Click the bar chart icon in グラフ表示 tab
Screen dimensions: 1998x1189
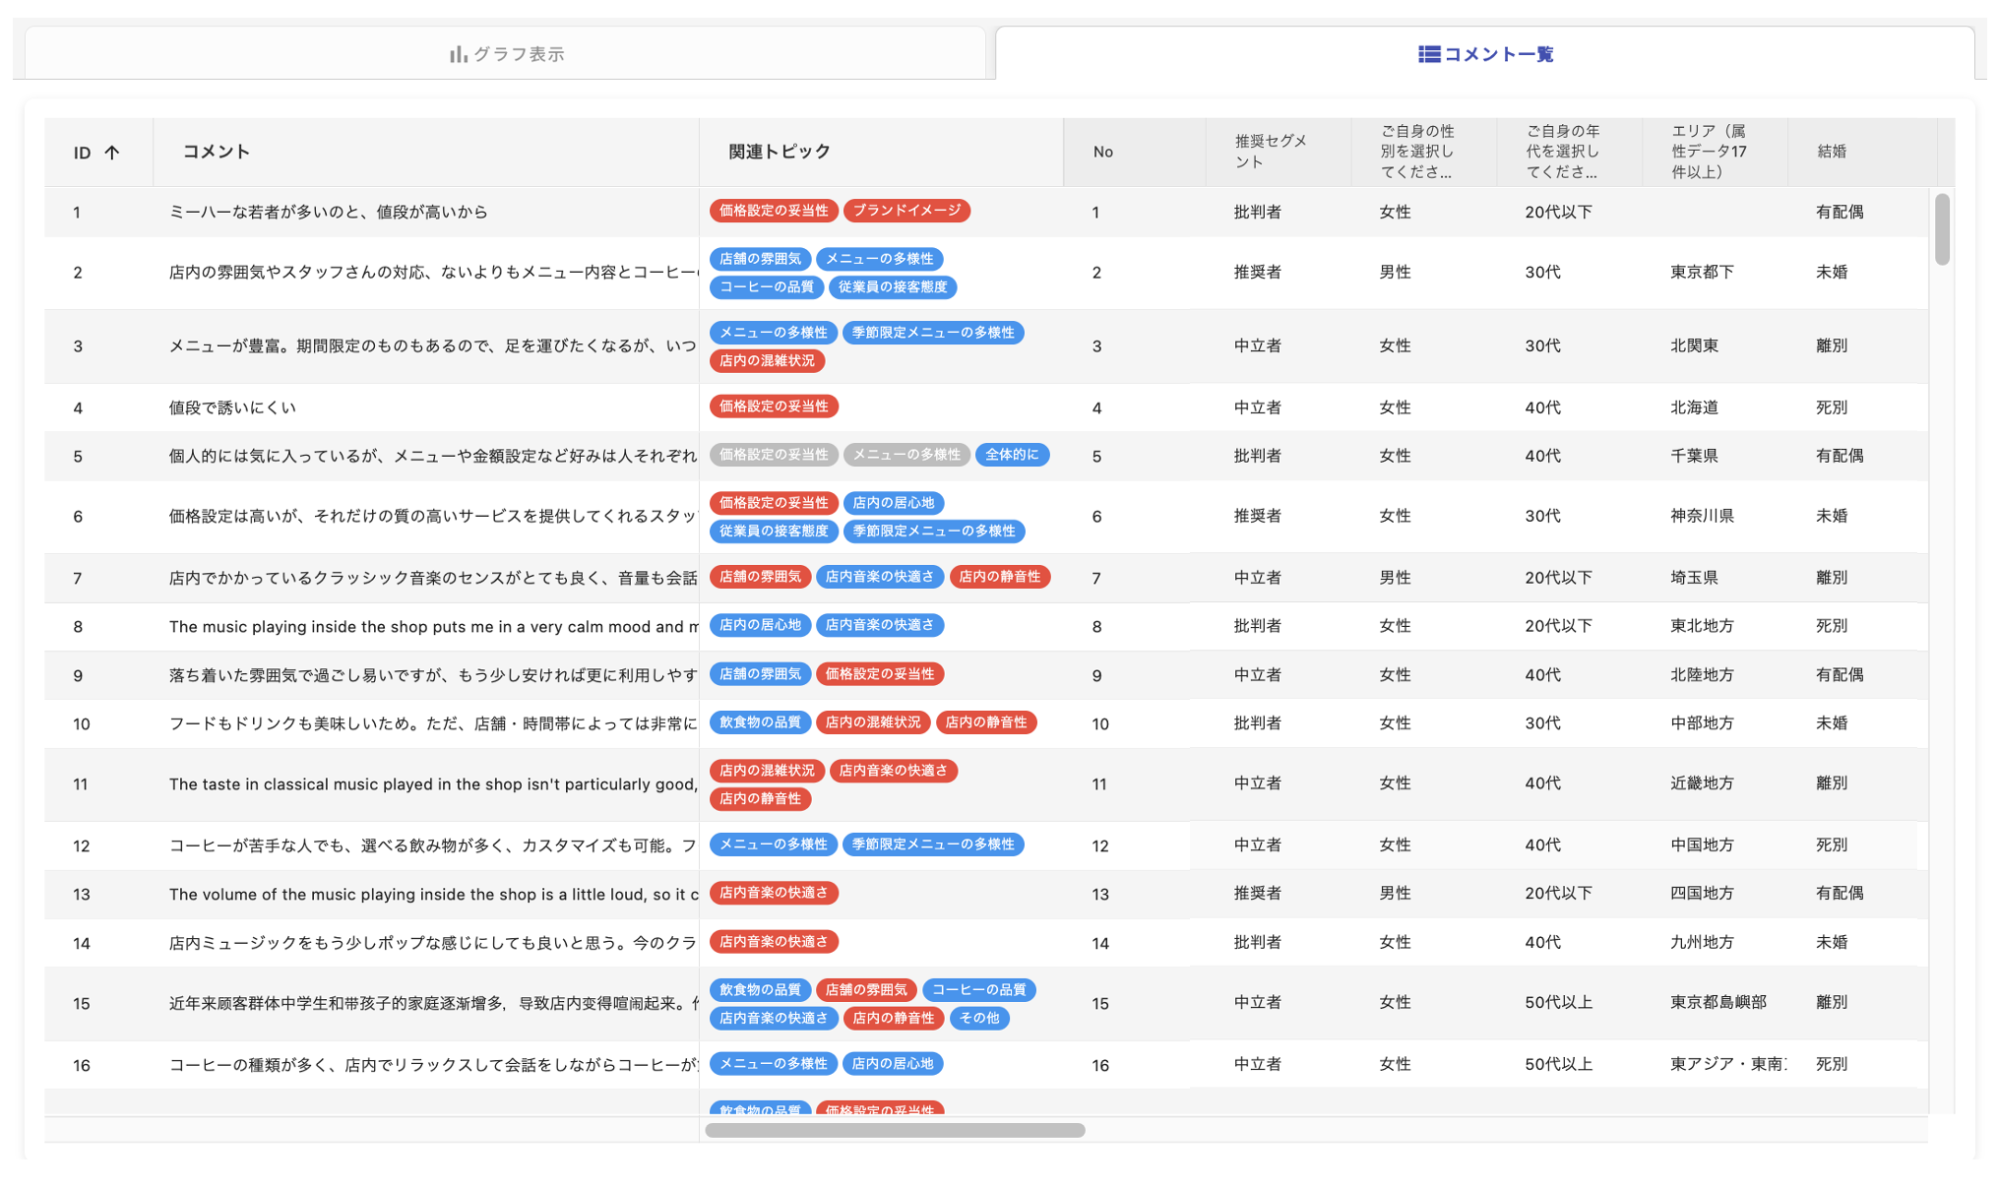click(458, 54)
